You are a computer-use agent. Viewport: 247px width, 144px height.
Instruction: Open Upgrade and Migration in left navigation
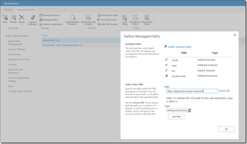point(15,71)
